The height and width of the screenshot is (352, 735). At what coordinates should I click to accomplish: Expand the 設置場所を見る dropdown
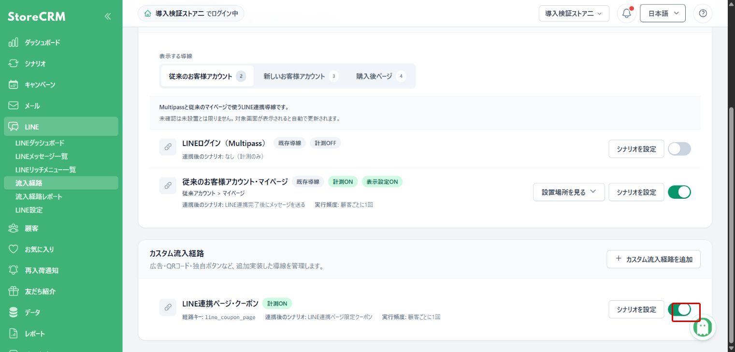click(x=569, y=192)
